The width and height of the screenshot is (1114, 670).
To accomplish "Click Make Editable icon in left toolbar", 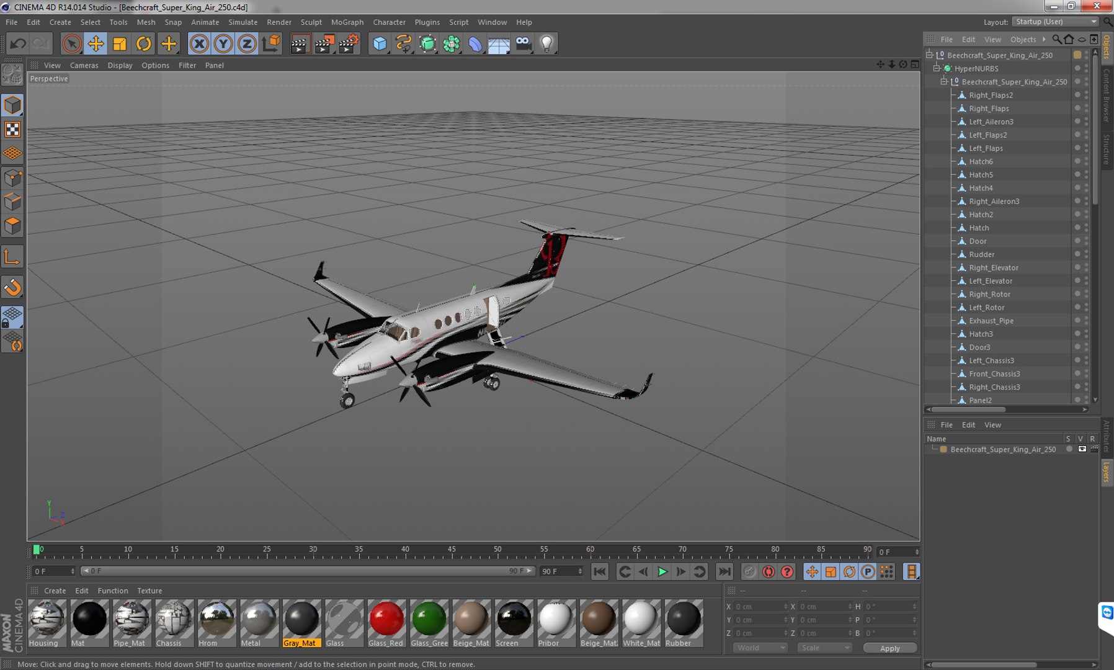I will [x=12, y=74].
